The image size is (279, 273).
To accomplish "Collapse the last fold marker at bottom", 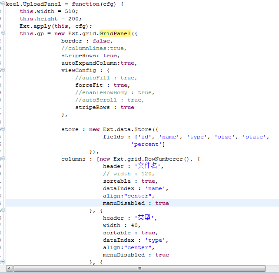I will coord(3,262).
